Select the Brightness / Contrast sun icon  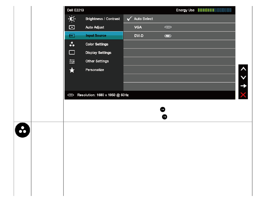[x=72, y=19]
